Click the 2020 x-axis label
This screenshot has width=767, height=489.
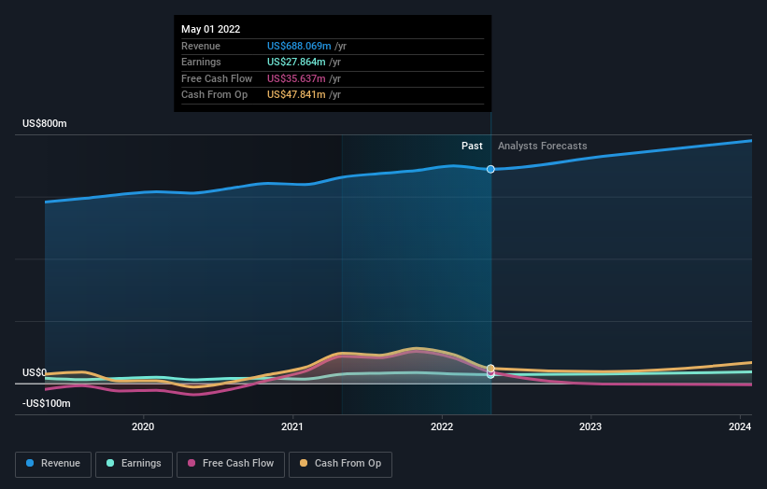[x=143, y=426]
